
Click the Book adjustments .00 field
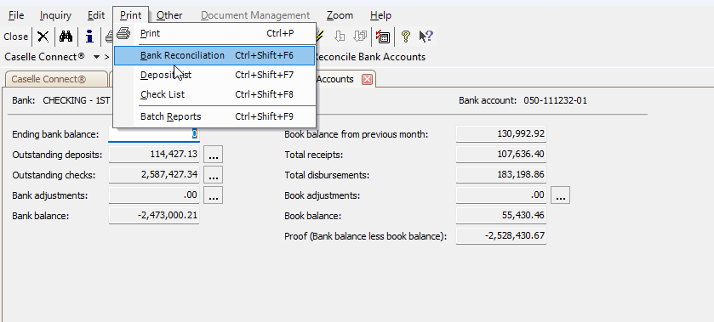click(x=501, y=195)
